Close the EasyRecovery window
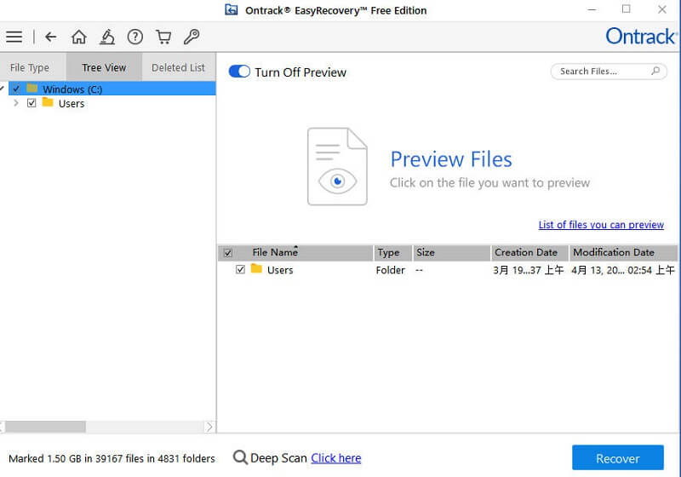681x477 pixels. [x=662, y=9]
